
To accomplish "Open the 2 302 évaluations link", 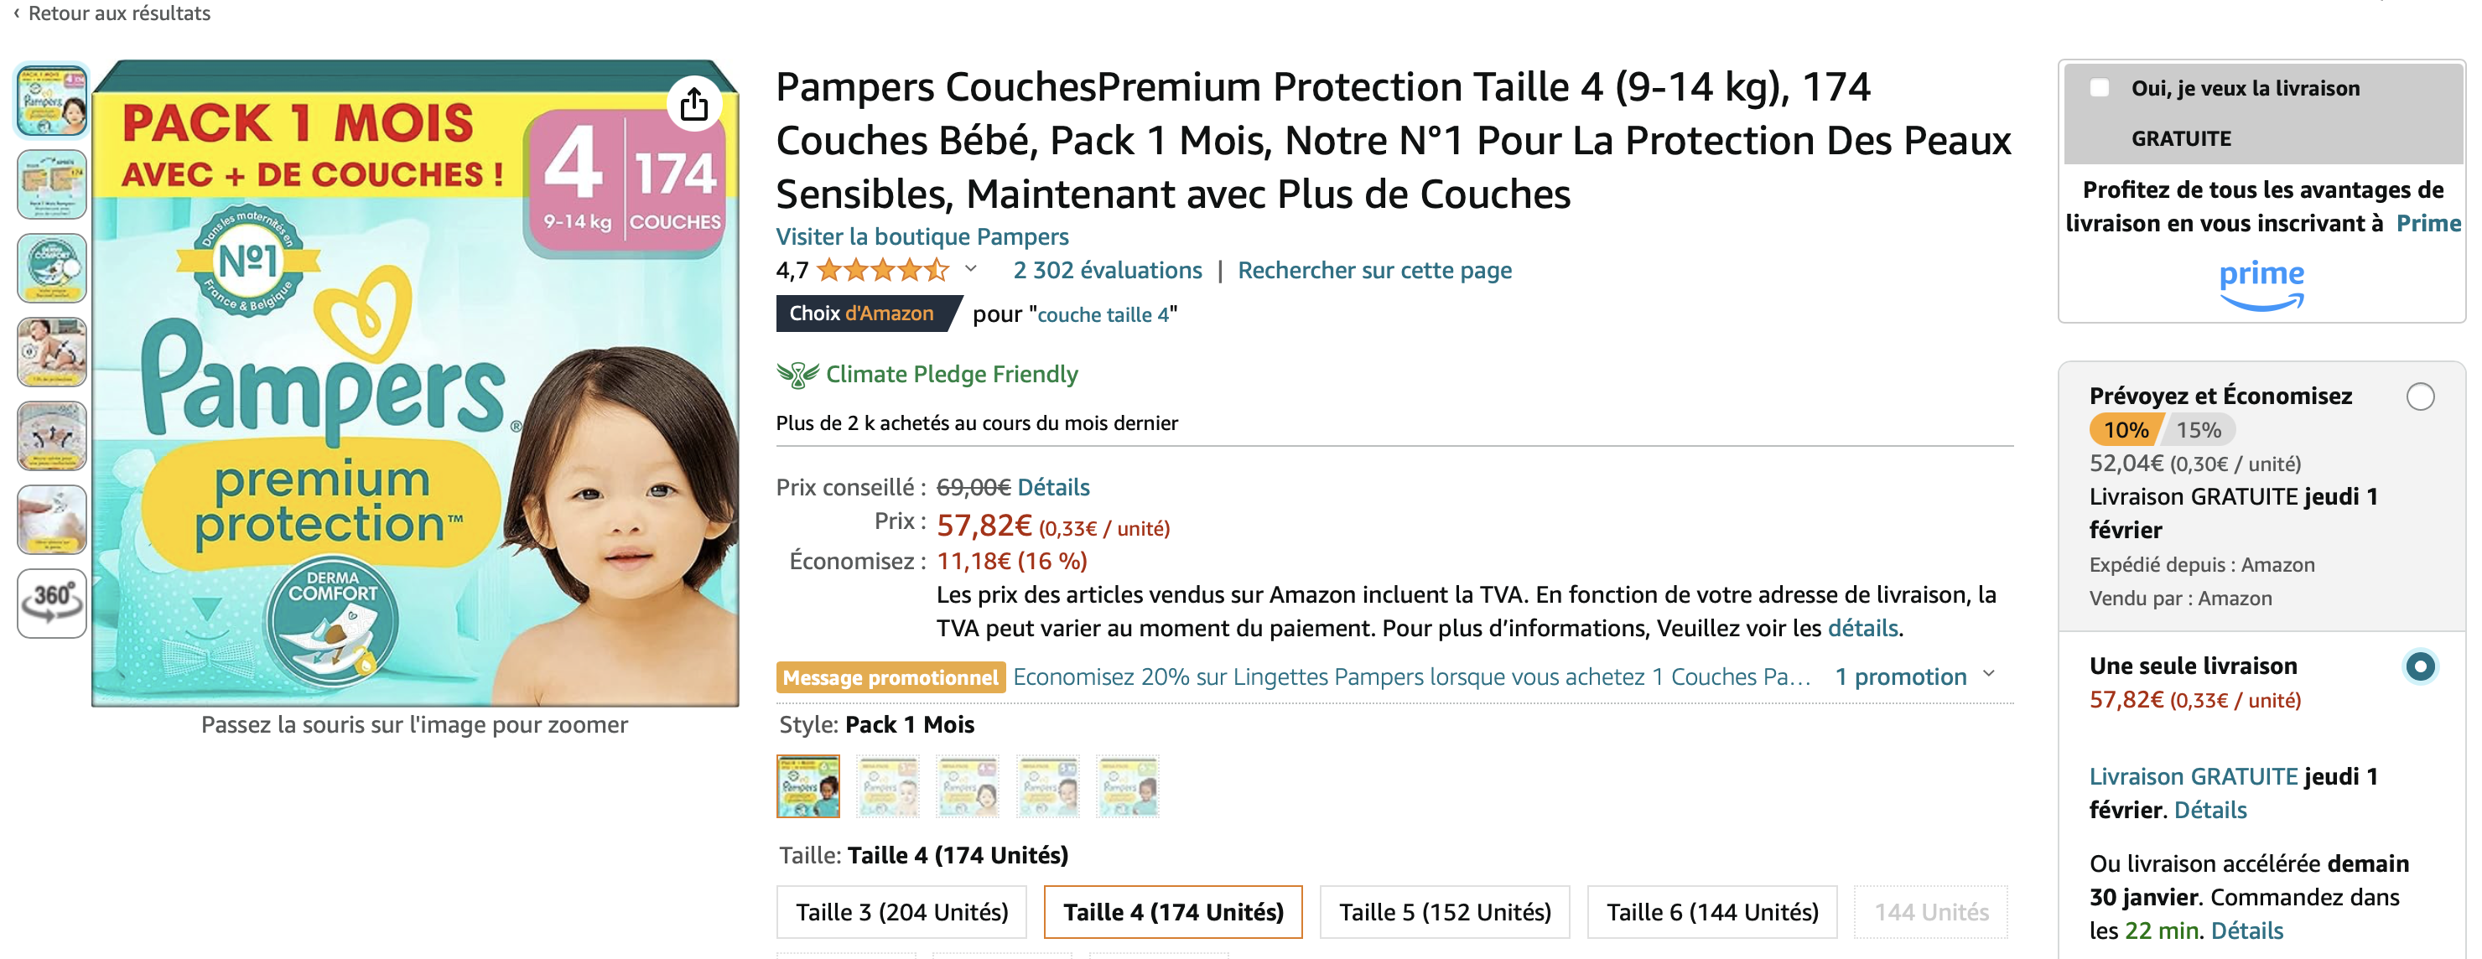I will (x=1107, y=271).
